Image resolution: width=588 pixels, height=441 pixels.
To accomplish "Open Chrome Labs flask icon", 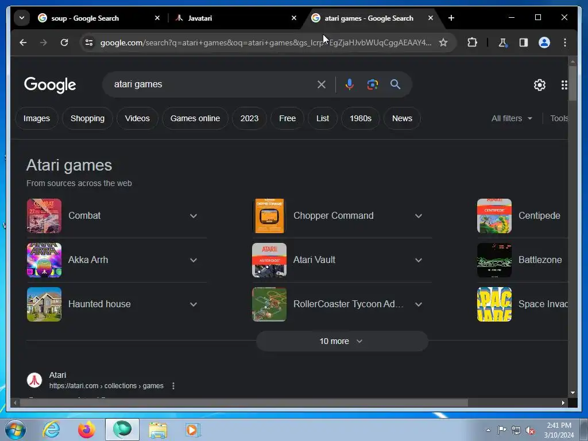I will (502, 42).
